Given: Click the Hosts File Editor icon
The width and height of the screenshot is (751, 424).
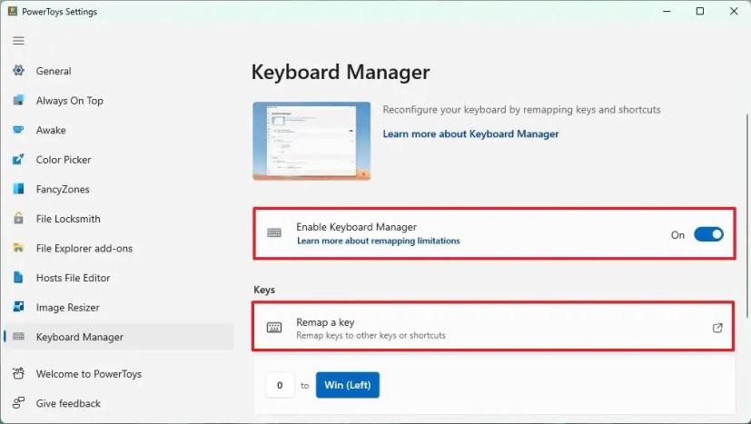Looking at the screenshot, I should pyautogui.click(x=18, y=278).
